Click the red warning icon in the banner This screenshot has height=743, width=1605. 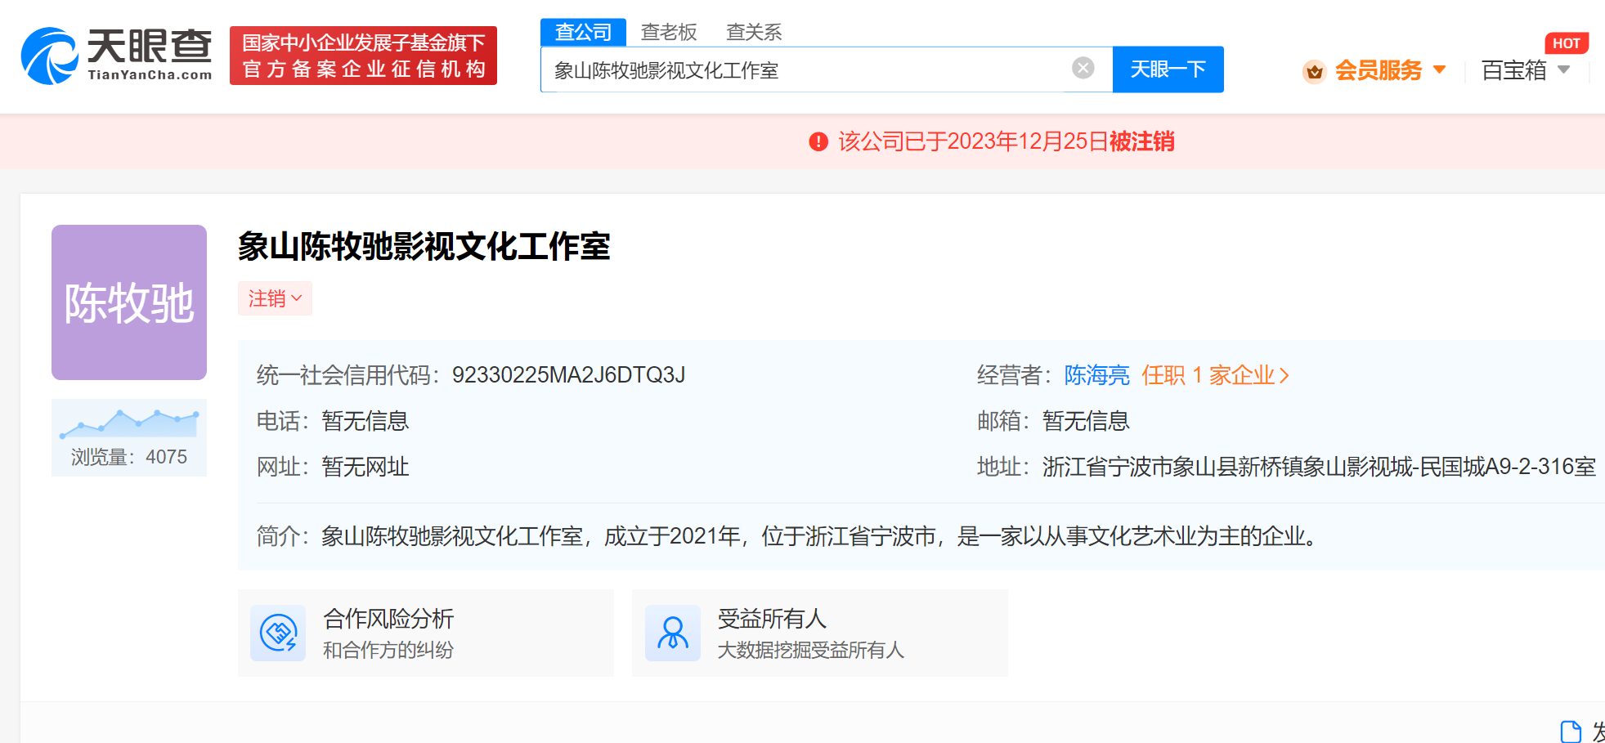tap(818, 141)
